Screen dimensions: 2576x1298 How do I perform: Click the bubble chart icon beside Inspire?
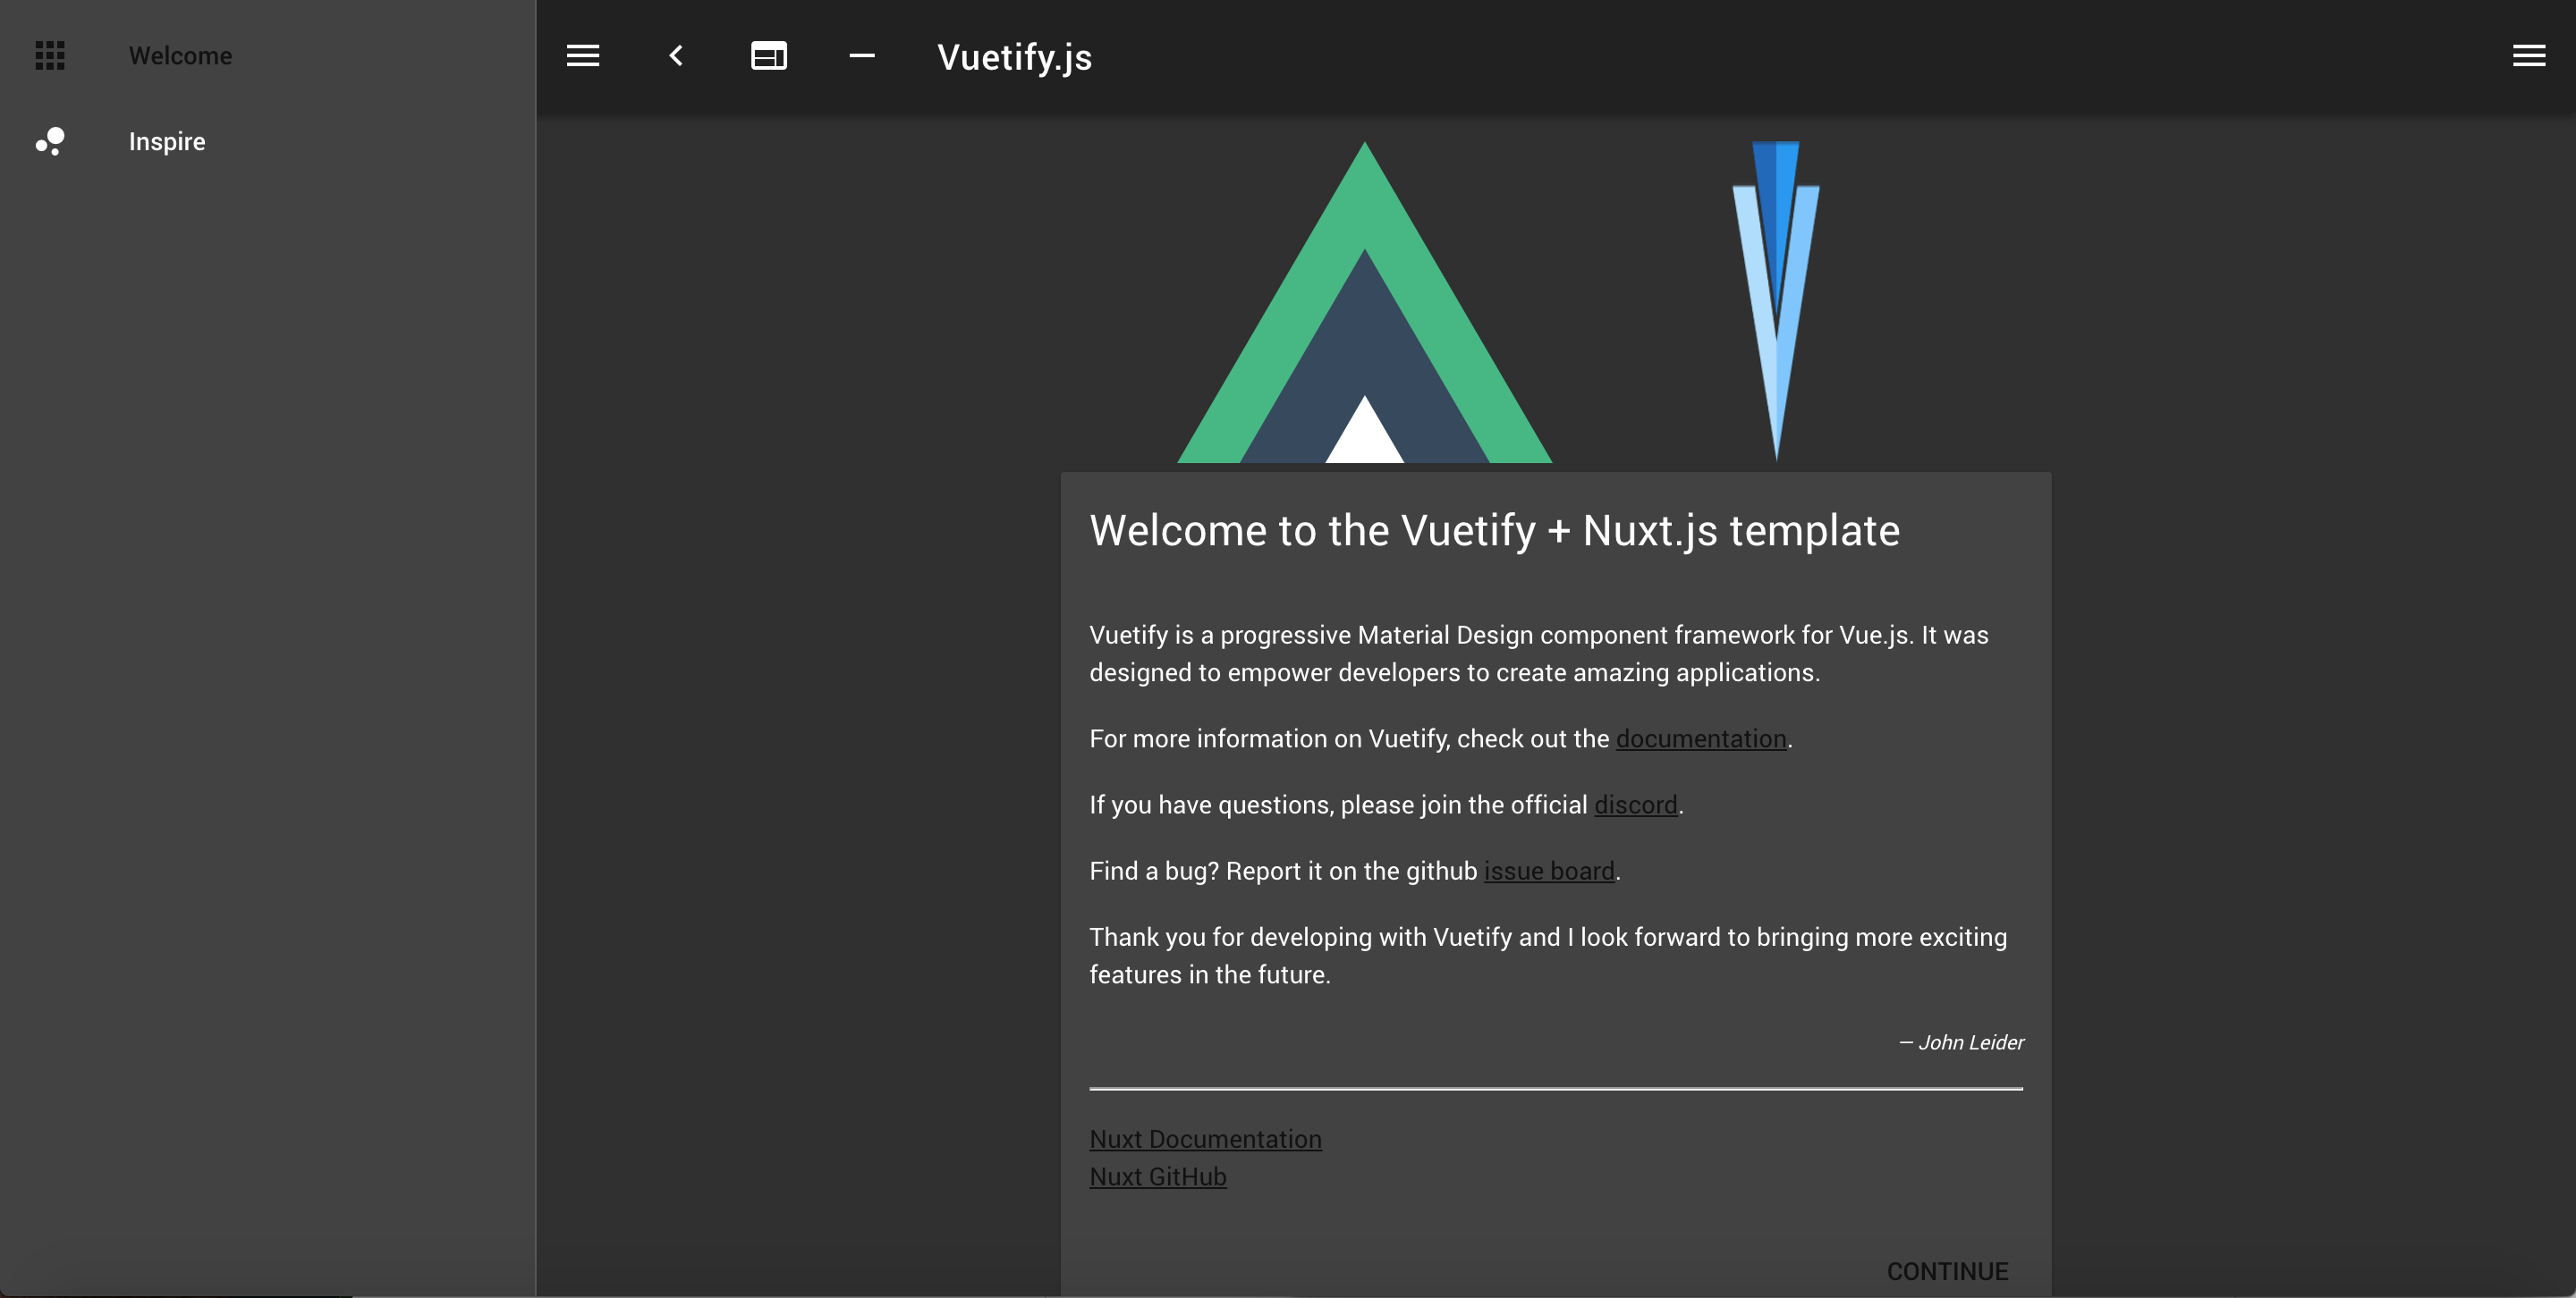50,141
